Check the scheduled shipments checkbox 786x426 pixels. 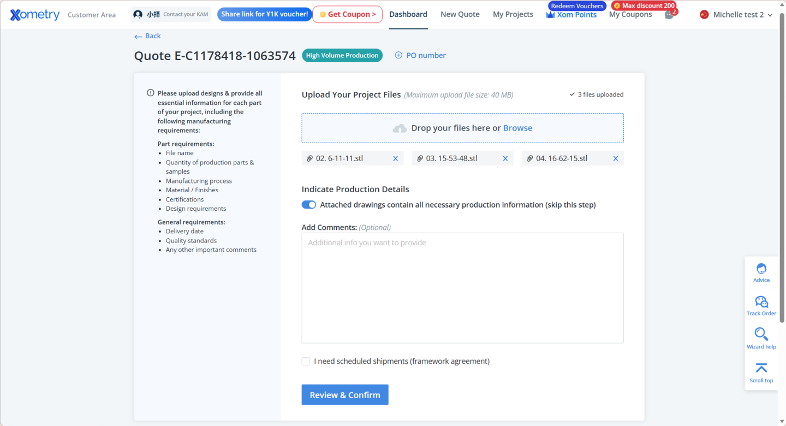[x=306, y=362]
